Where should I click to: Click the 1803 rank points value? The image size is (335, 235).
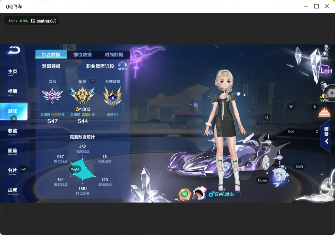pos(83,109)
